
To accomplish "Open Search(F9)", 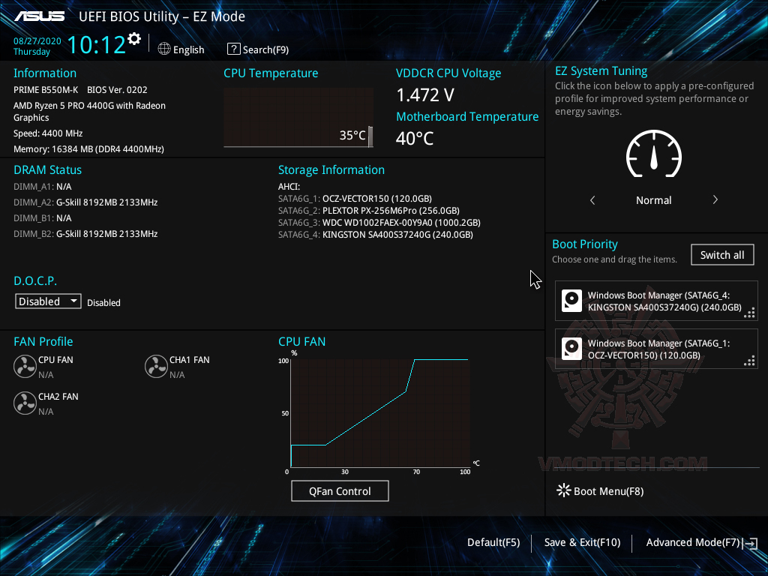I will click(x=266, y=49).
